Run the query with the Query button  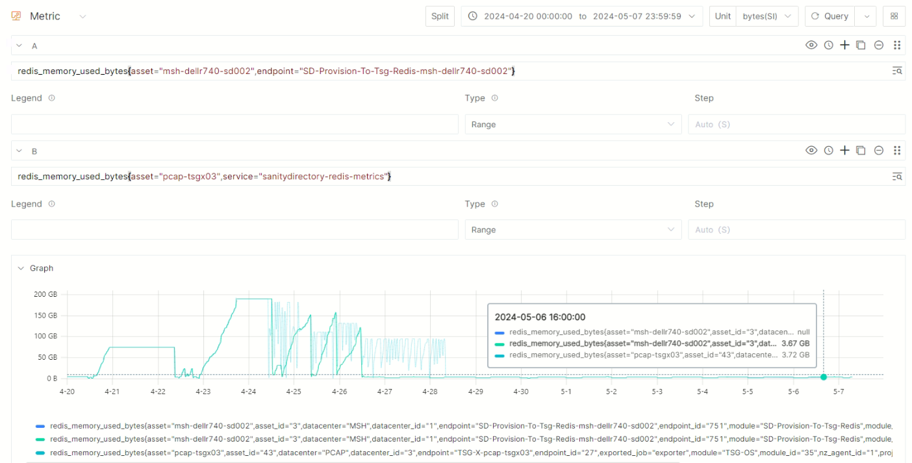pyautogui.click(x=830, y=16)
